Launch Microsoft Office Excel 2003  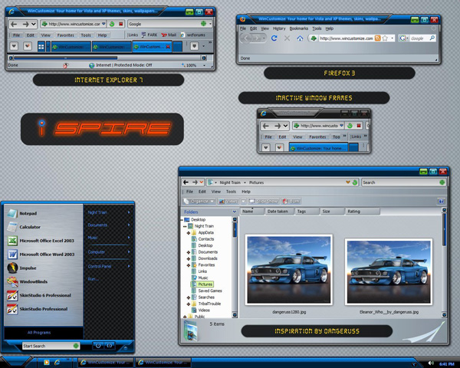point(43,241)
